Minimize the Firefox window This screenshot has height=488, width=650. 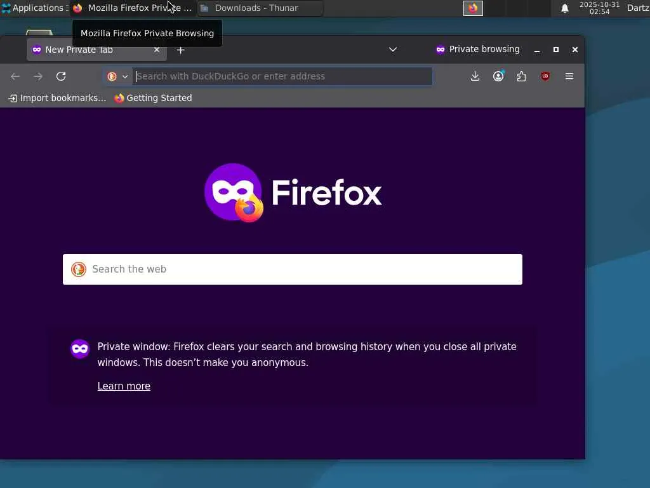(x=537, y=50)
